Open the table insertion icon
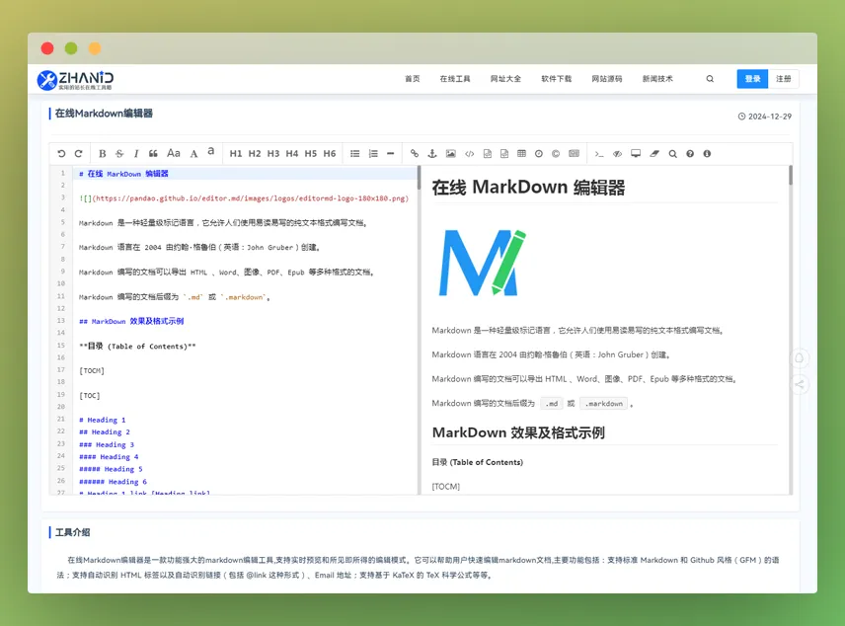The image size is (845, 626). 523,153
